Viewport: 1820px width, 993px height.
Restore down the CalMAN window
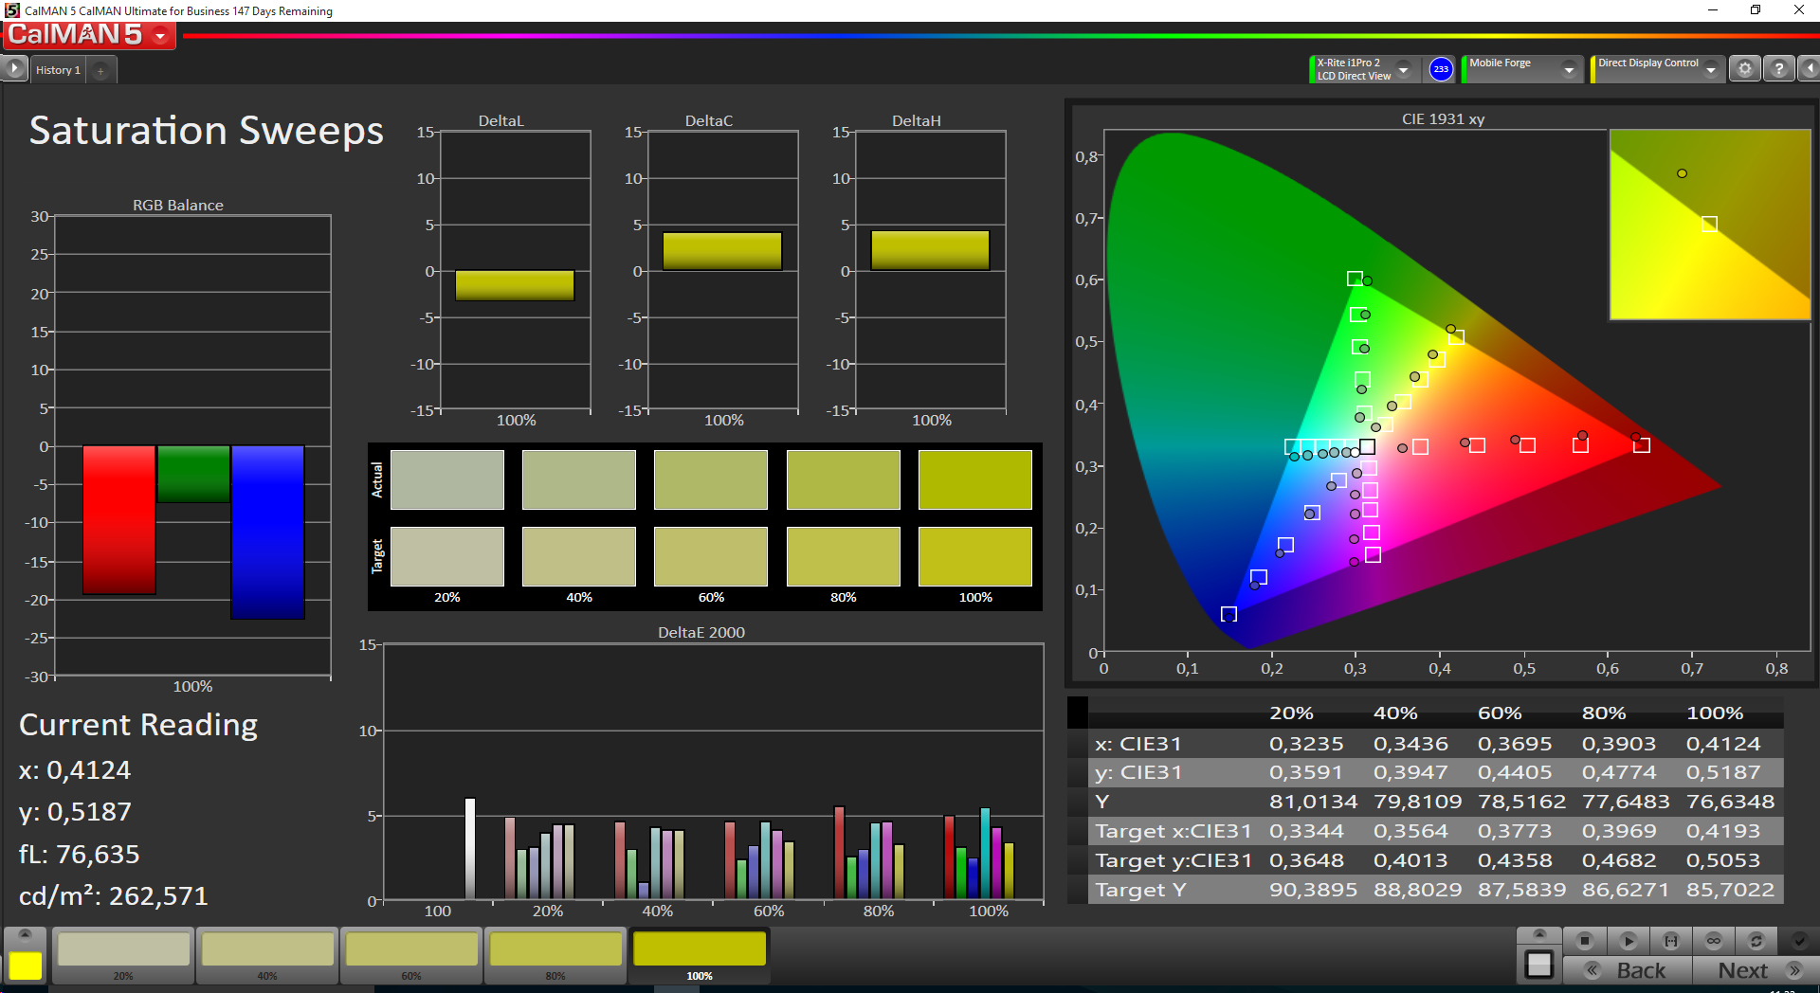1756,10
